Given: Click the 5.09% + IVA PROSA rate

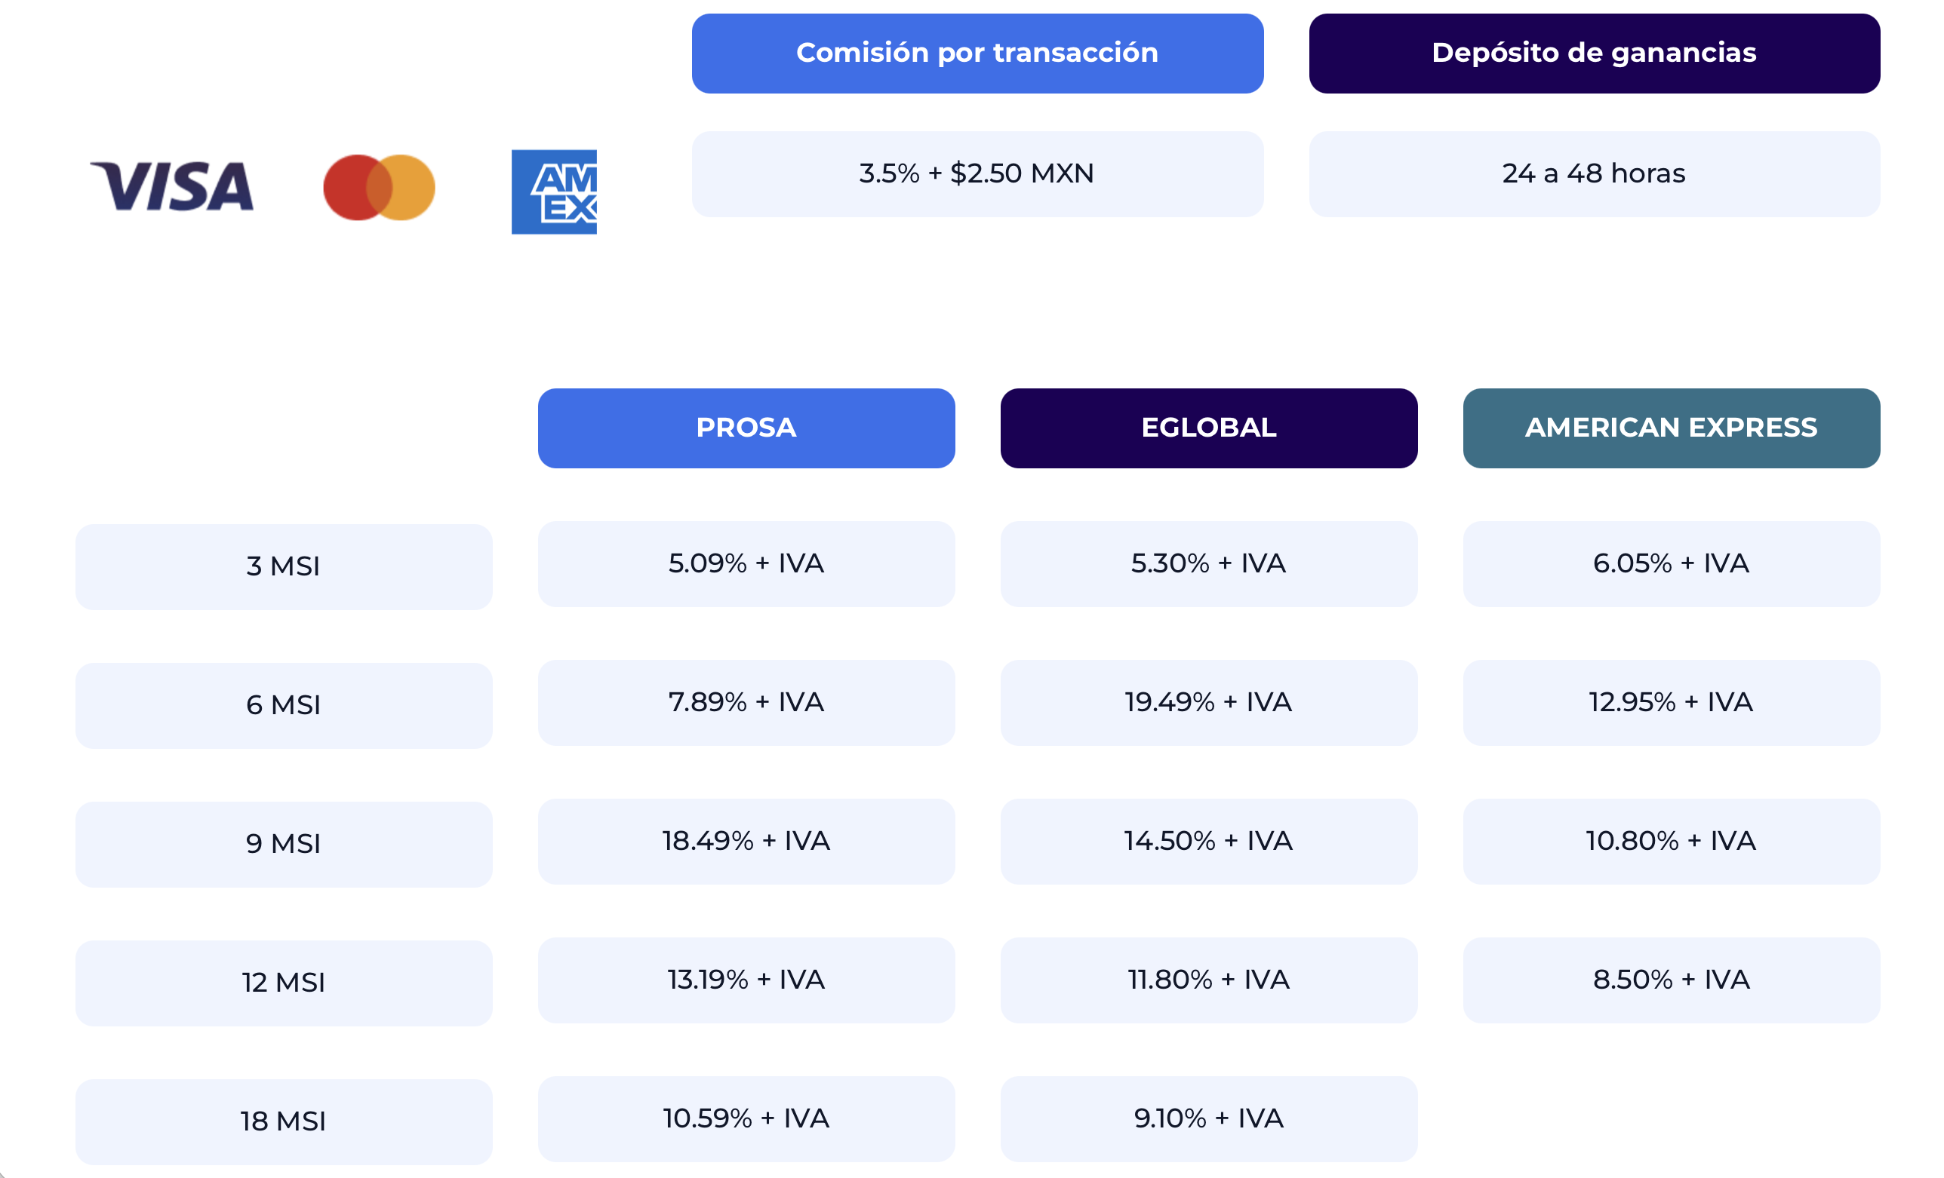Looking at the screenshot, I should [746, 563].
